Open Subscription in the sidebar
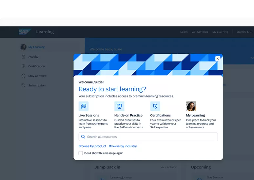 (x=37, y=85)
